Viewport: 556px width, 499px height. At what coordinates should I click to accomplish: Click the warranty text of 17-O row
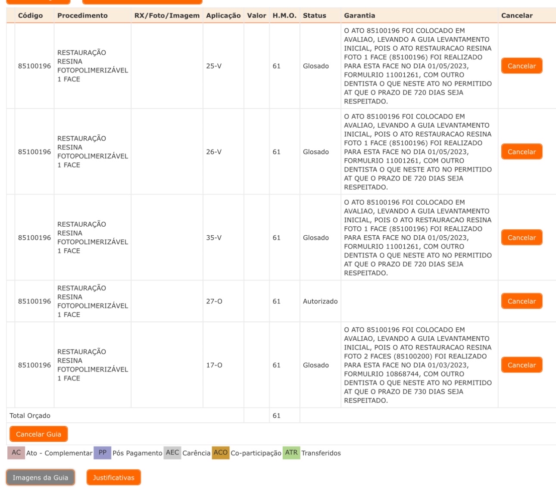click(418, 365)
